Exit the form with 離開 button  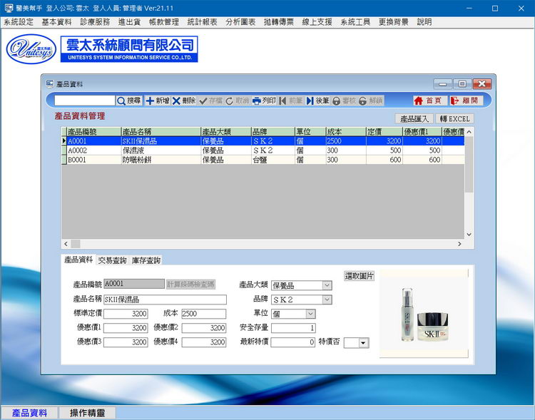point(464,101)
